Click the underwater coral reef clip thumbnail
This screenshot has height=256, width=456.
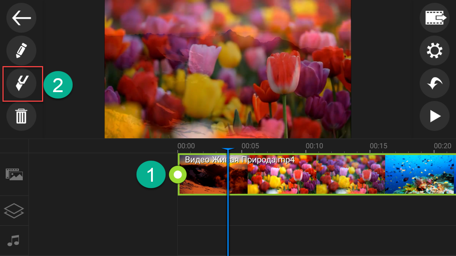pyautogui.click(x=420, y=175)
